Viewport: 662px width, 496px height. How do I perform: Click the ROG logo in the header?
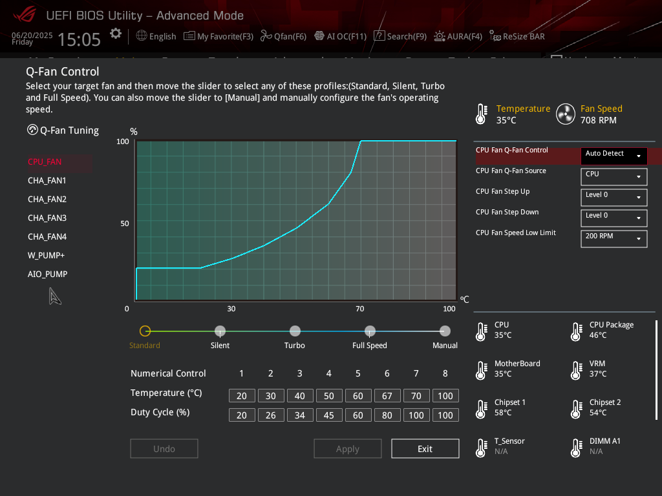25,14
